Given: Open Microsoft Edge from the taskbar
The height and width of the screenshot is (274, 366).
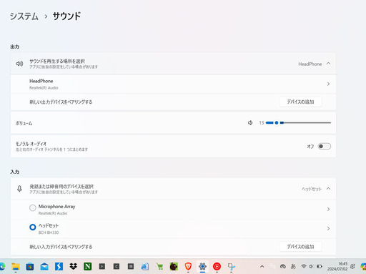Looking at the screenshot, I should click(2, 266).
